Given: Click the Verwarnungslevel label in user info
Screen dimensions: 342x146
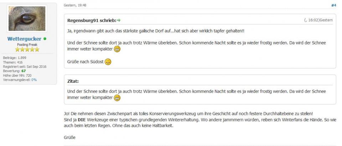Looking at the screenshot, I should point(16,80).
